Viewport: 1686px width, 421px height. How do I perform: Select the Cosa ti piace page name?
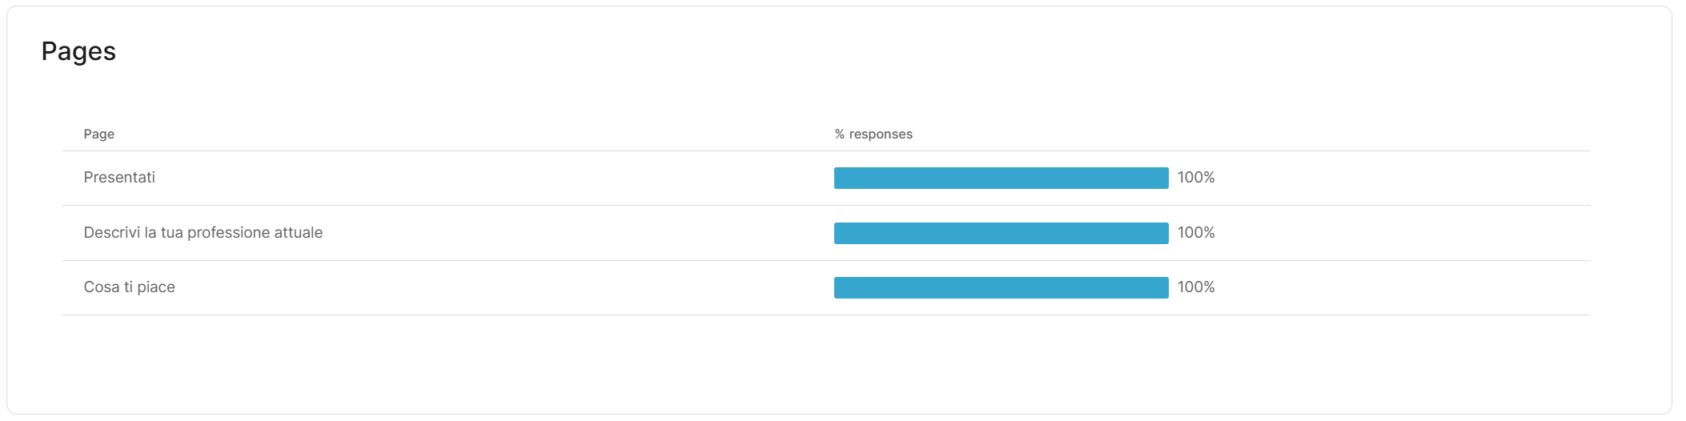(x=129, y=287)
